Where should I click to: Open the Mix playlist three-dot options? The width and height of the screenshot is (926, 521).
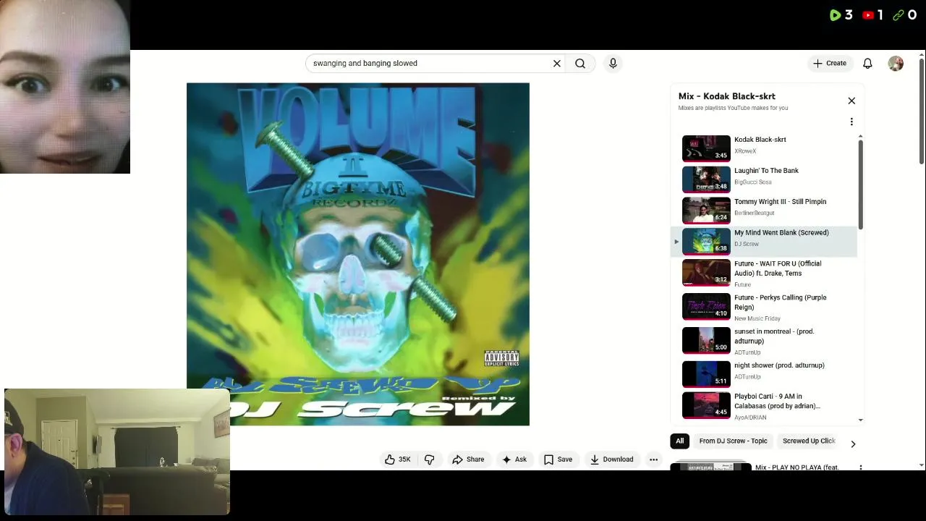pos(851,122)
